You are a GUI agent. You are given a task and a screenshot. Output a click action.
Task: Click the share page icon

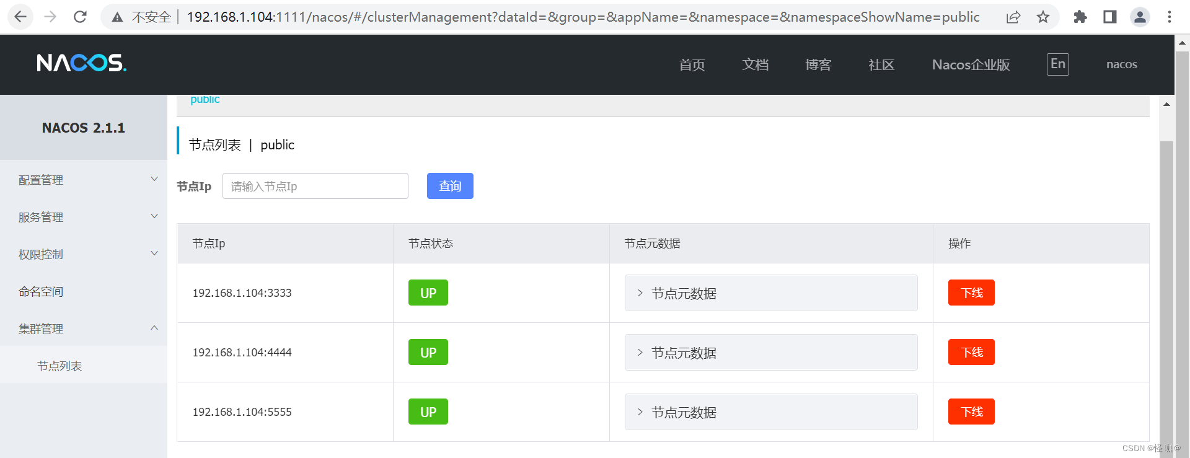click(x=1013, y=17)
